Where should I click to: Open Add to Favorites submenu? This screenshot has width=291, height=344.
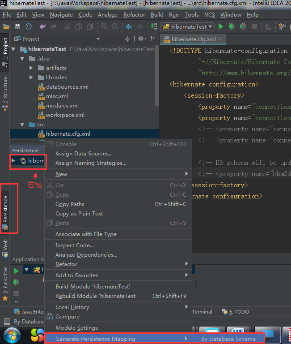118,275
